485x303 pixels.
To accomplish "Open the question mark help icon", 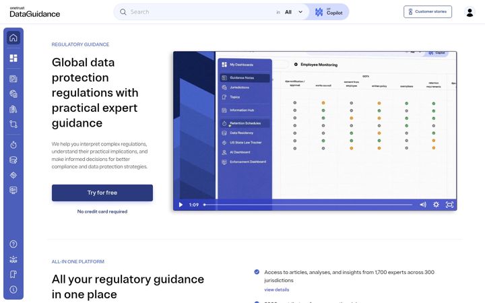I will pos(13,244).
